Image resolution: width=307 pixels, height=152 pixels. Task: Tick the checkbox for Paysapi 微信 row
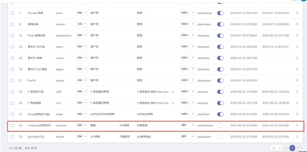pyautogui.click(x=13, y=13)
